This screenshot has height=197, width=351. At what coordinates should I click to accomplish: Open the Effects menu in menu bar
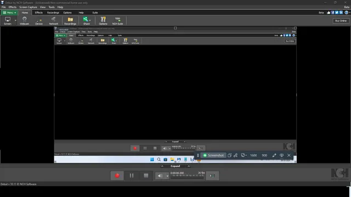(13, 7)
